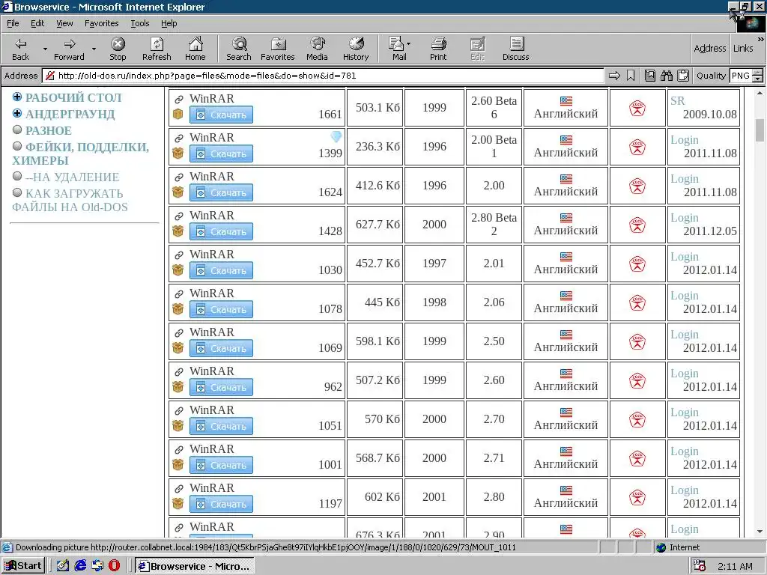This screenshot has width=767, height=575.
Task: Open the View menu
Action: tap(64, 23)
